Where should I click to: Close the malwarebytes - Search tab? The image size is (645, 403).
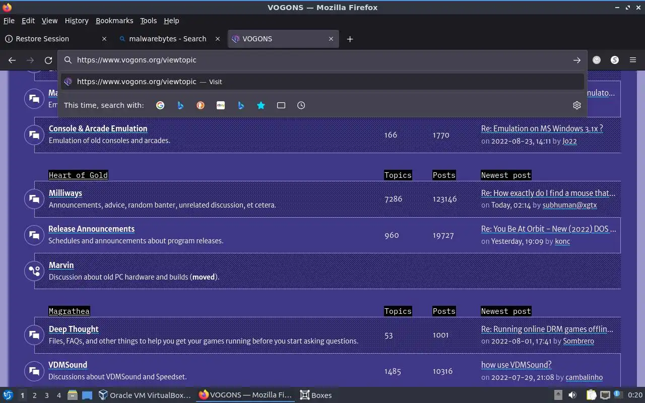[x=218, y=39]
